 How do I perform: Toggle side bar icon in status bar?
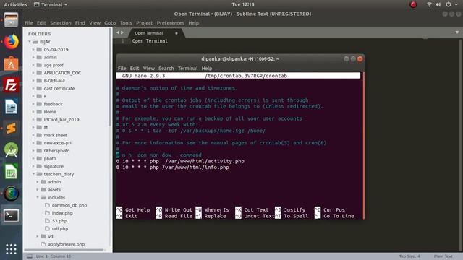click(30, 256)
